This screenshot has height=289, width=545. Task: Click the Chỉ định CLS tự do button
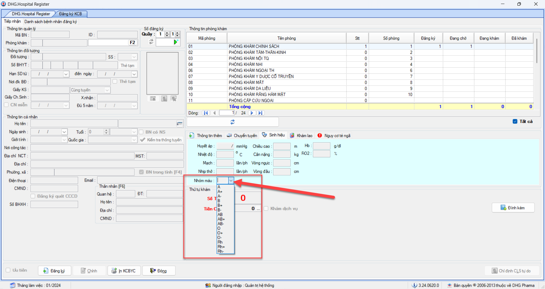[x=511, y=271]
